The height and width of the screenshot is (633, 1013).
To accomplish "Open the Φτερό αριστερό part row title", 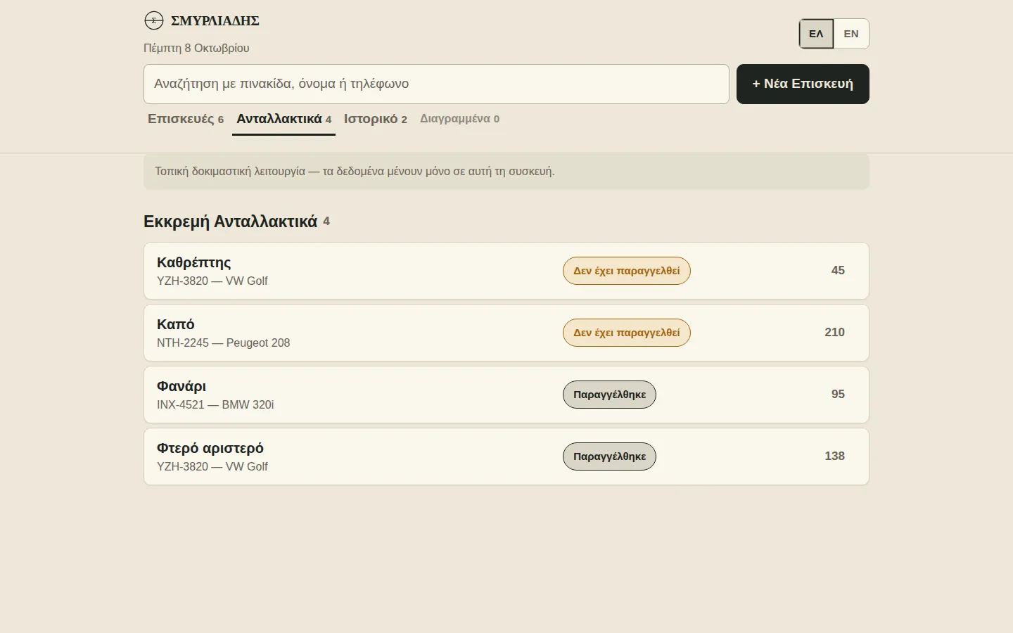I will (x=210, y=448).
